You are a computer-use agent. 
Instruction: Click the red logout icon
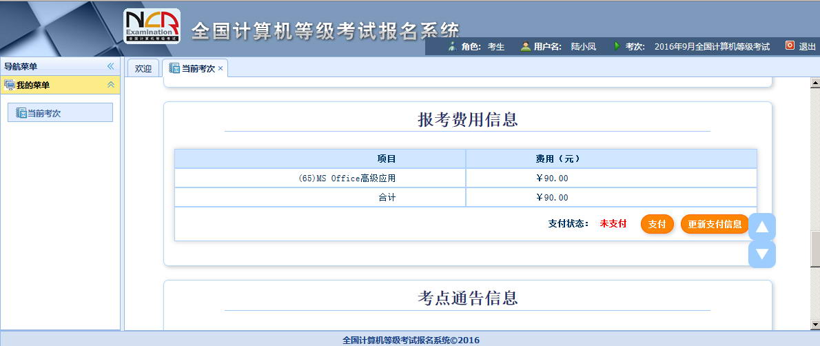pyautogui.click(x=790, y=46)
